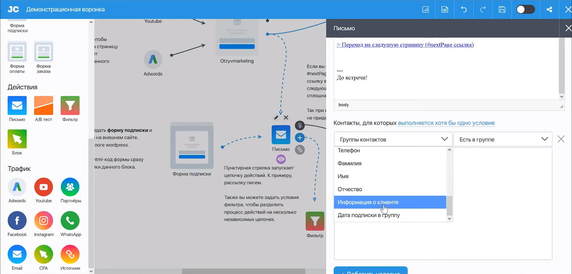
Task: Pick the Письмо action in the sidebar
Action: pos(17,109)
